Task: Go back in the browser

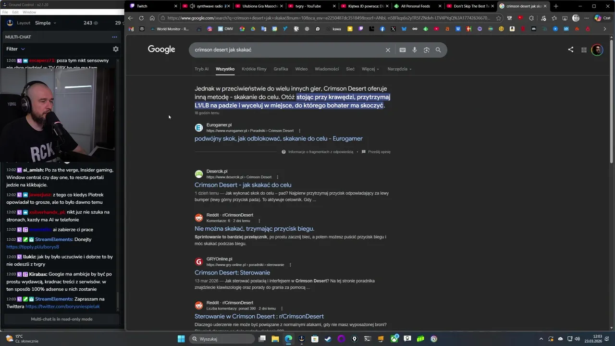Action: 130,18
